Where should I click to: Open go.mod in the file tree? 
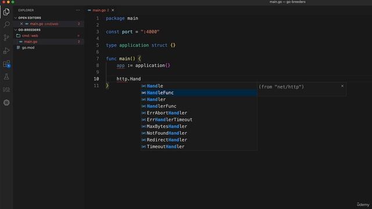coord(28,48)
